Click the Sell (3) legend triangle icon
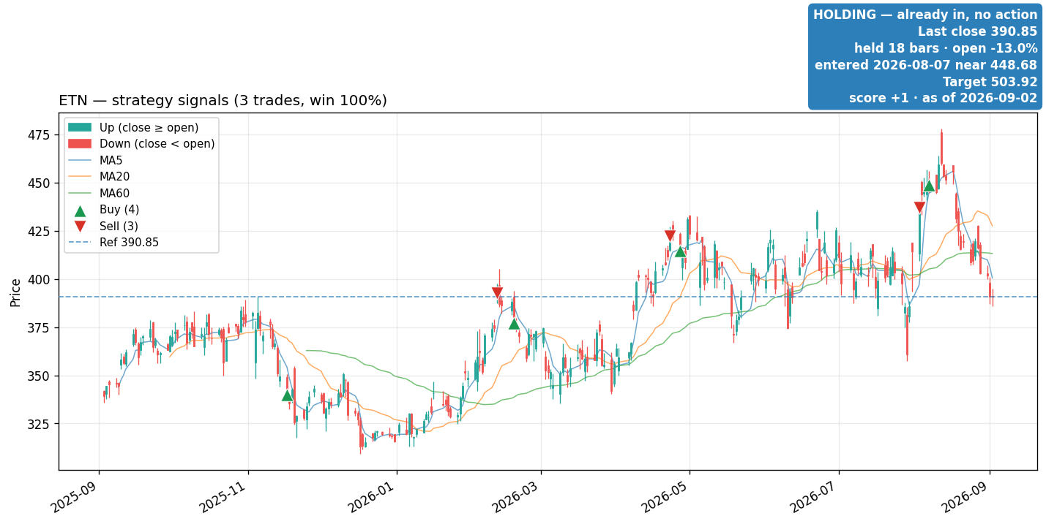1046x524 pixels. click(80, 227)
